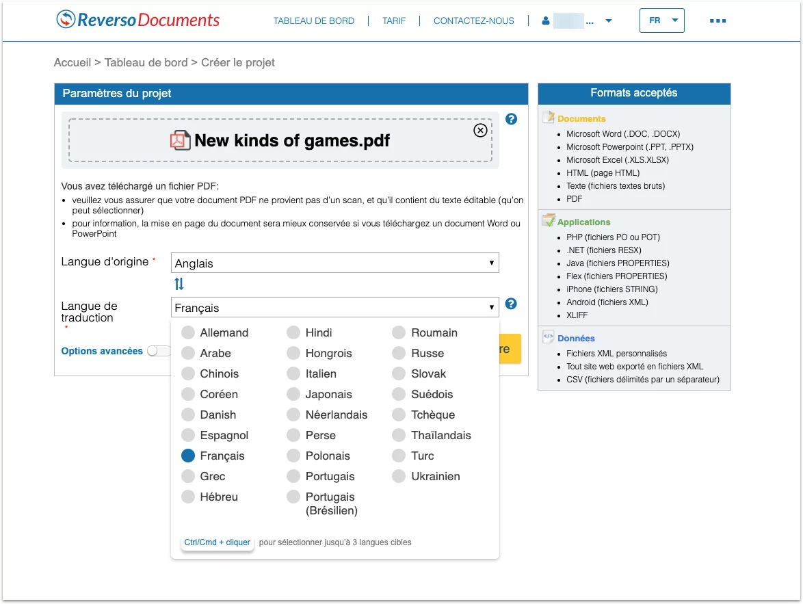Open the Contactez-nous page
Viewport: 803px width, 604px height.
(474, 21)
